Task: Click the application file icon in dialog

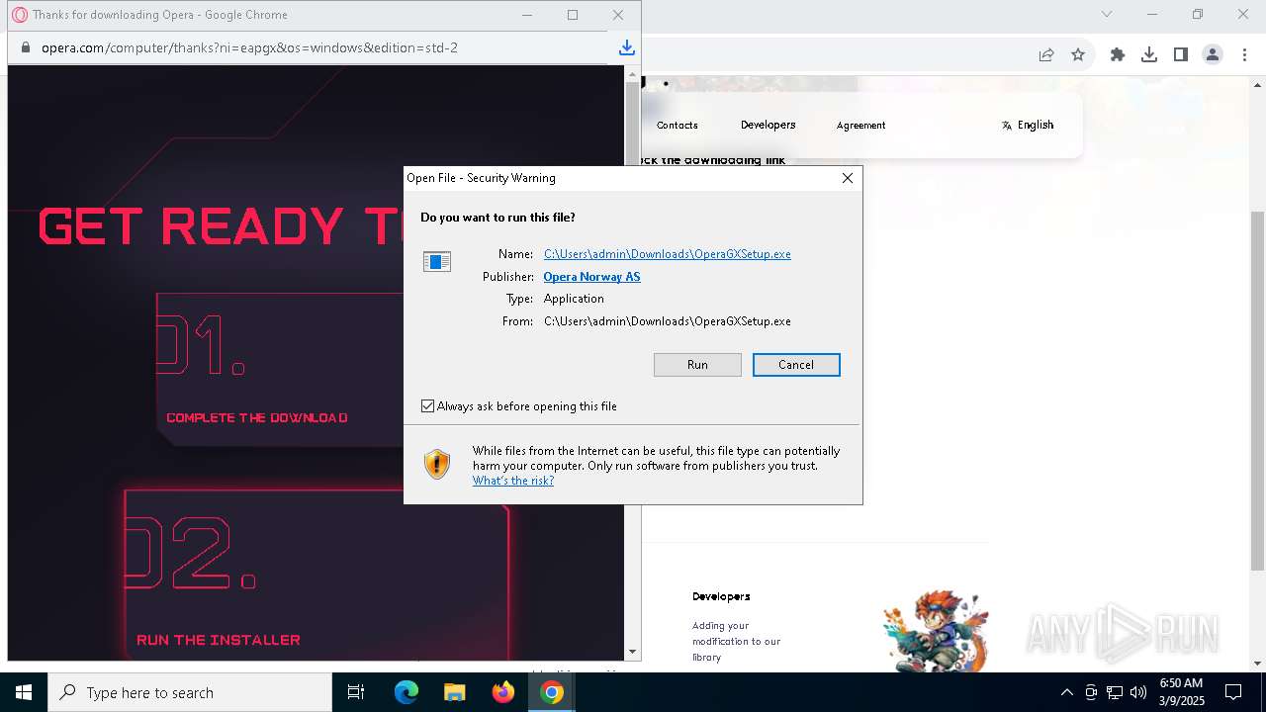Action: coord(437,262)
